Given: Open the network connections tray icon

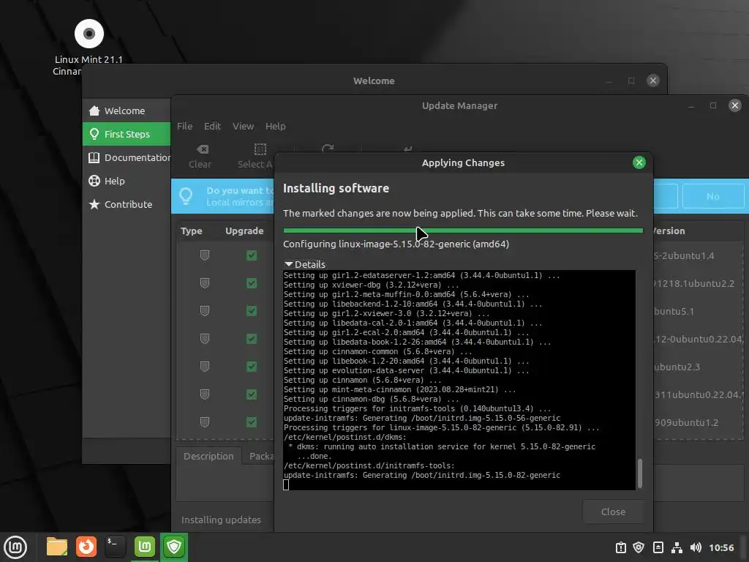Looking at the screenshot, I should click(677, 547).
